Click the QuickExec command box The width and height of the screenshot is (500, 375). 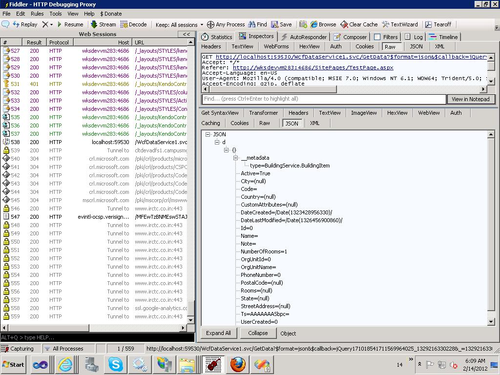[97, 337]
